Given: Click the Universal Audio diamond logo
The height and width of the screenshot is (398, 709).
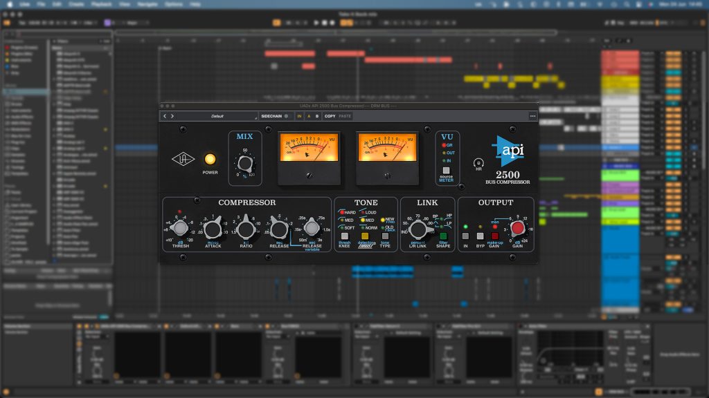Looking at the screenshot, I should (x=182, y=158).
